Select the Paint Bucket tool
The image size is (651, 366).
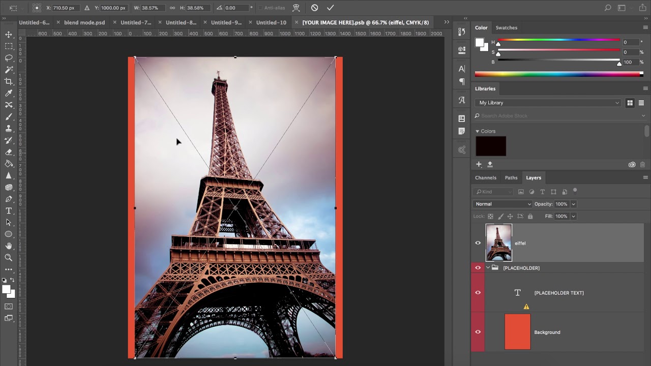(x=9, y=164)
